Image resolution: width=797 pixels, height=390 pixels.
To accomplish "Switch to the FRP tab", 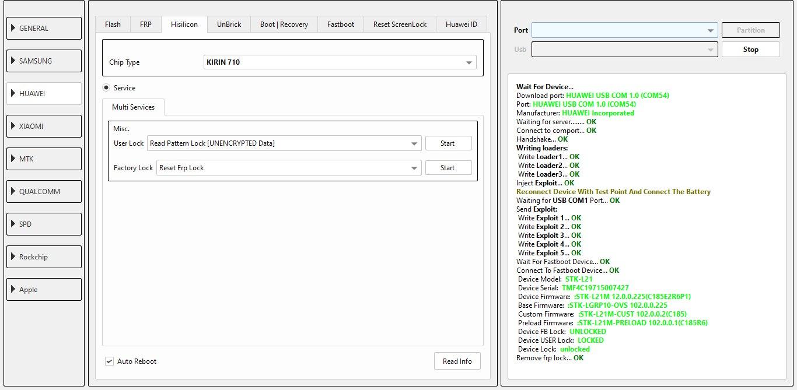I will tap(146, 24).
